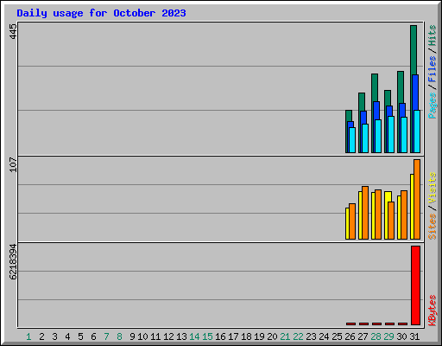Click day 7 on the x-axis
The width and height of the screenshot is (442, 346).
point(106,336)
